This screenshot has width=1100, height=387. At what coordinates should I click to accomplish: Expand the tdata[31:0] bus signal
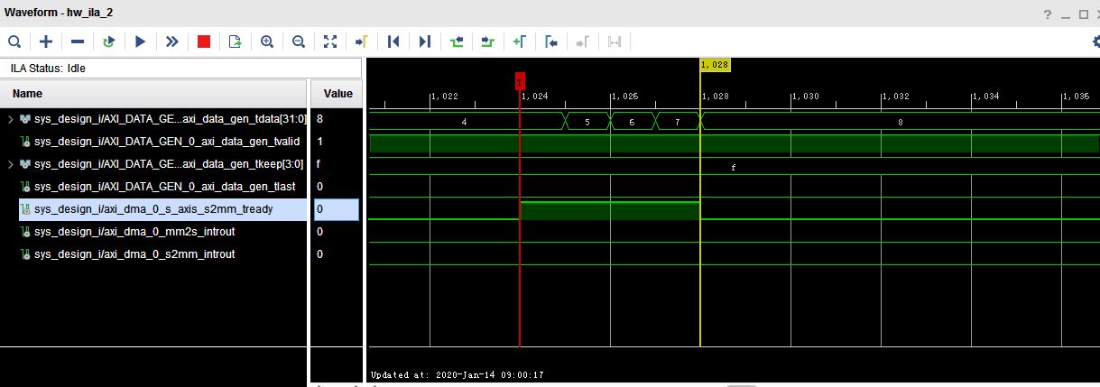pyautogui.click(x=11, y=119)
